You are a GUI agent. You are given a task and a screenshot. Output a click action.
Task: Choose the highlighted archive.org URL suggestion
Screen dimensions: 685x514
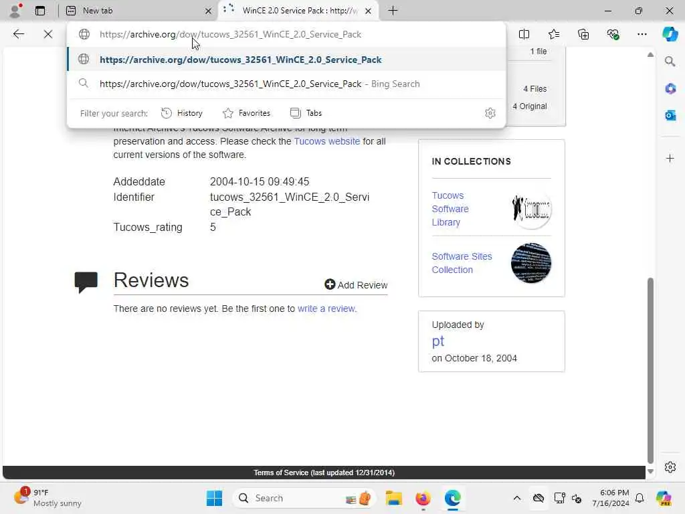coord(286,60)
